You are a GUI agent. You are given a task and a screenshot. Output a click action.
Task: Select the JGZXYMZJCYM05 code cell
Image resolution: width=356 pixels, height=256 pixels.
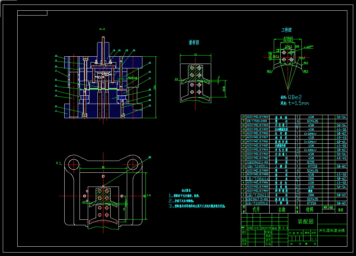(x=257, y=187)
